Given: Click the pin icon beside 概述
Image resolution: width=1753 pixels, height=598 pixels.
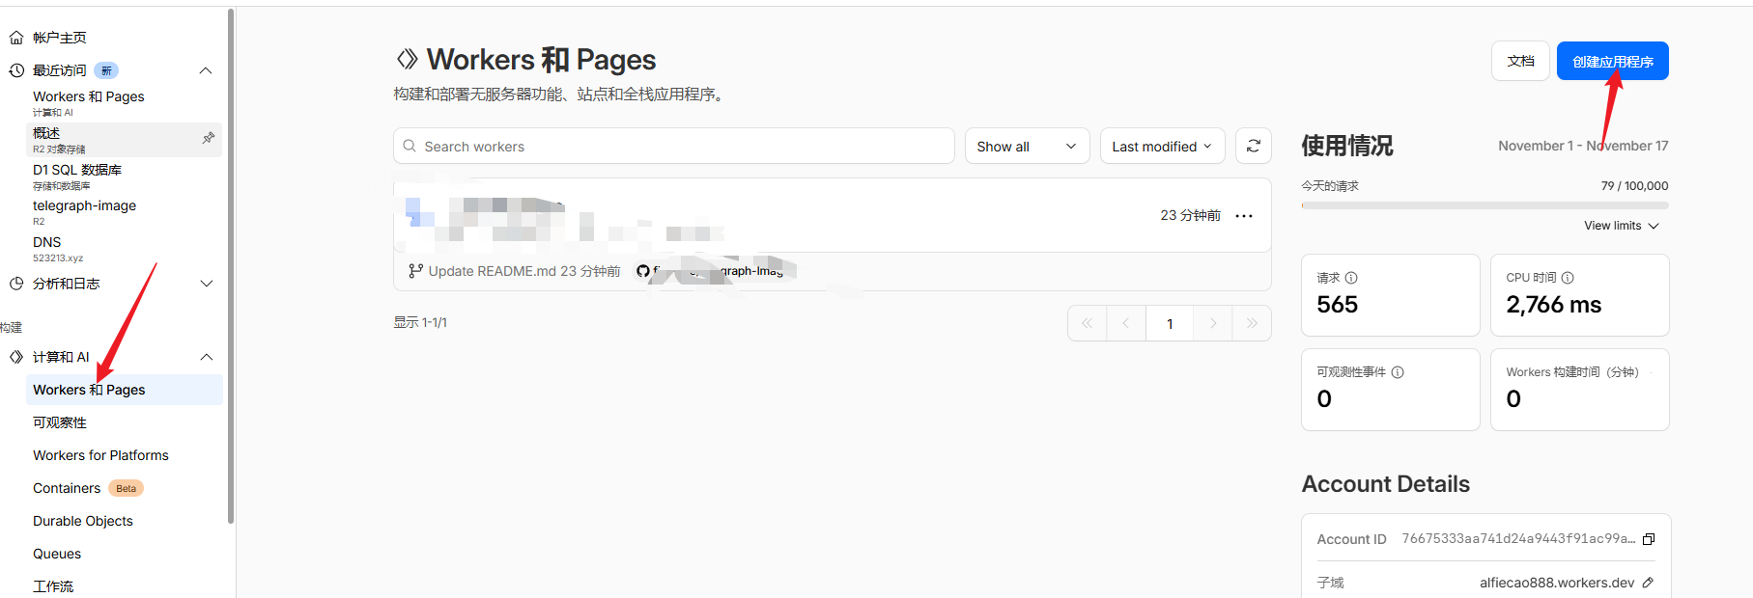Looking at the screenshot, I should pos(208,139).
